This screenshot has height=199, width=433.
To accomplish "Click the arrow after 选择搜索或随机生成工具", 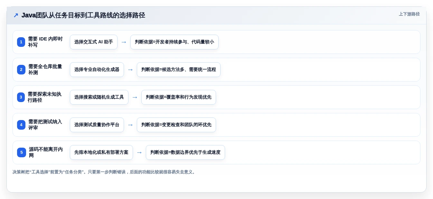I will click(135, 97).
